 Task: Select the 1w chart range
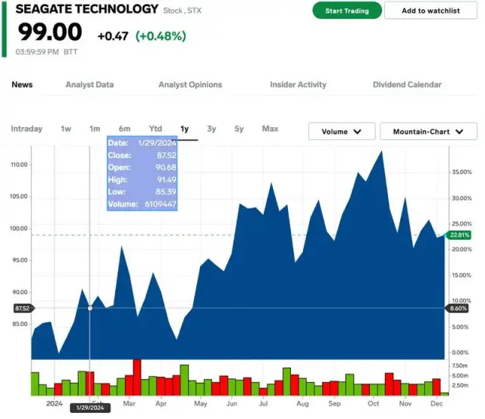66,129
